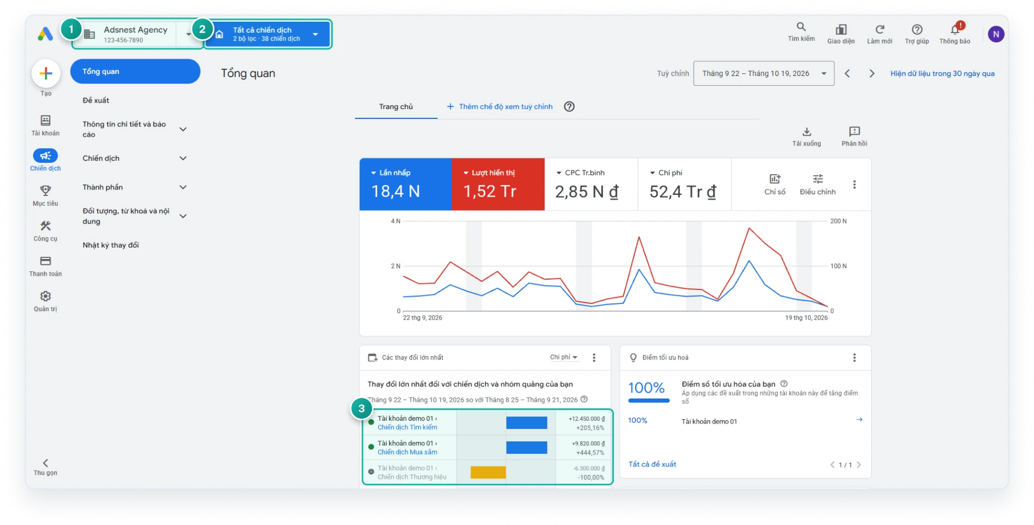The image size is (1034, 525).
Task: Click the Tìm kiếm search icon
Action: (x=801, y=32)
